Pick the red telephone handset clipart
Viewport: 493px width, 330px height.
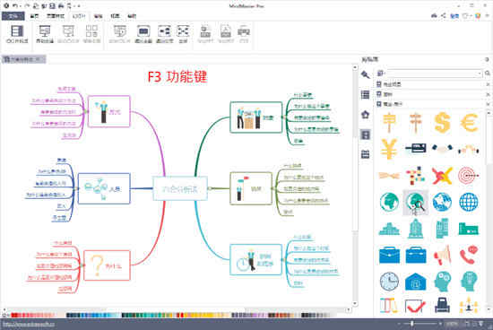[469, 256]
